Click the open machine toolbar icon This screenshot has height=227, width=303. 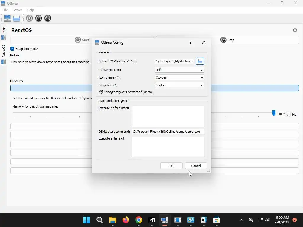click(17, 18)
